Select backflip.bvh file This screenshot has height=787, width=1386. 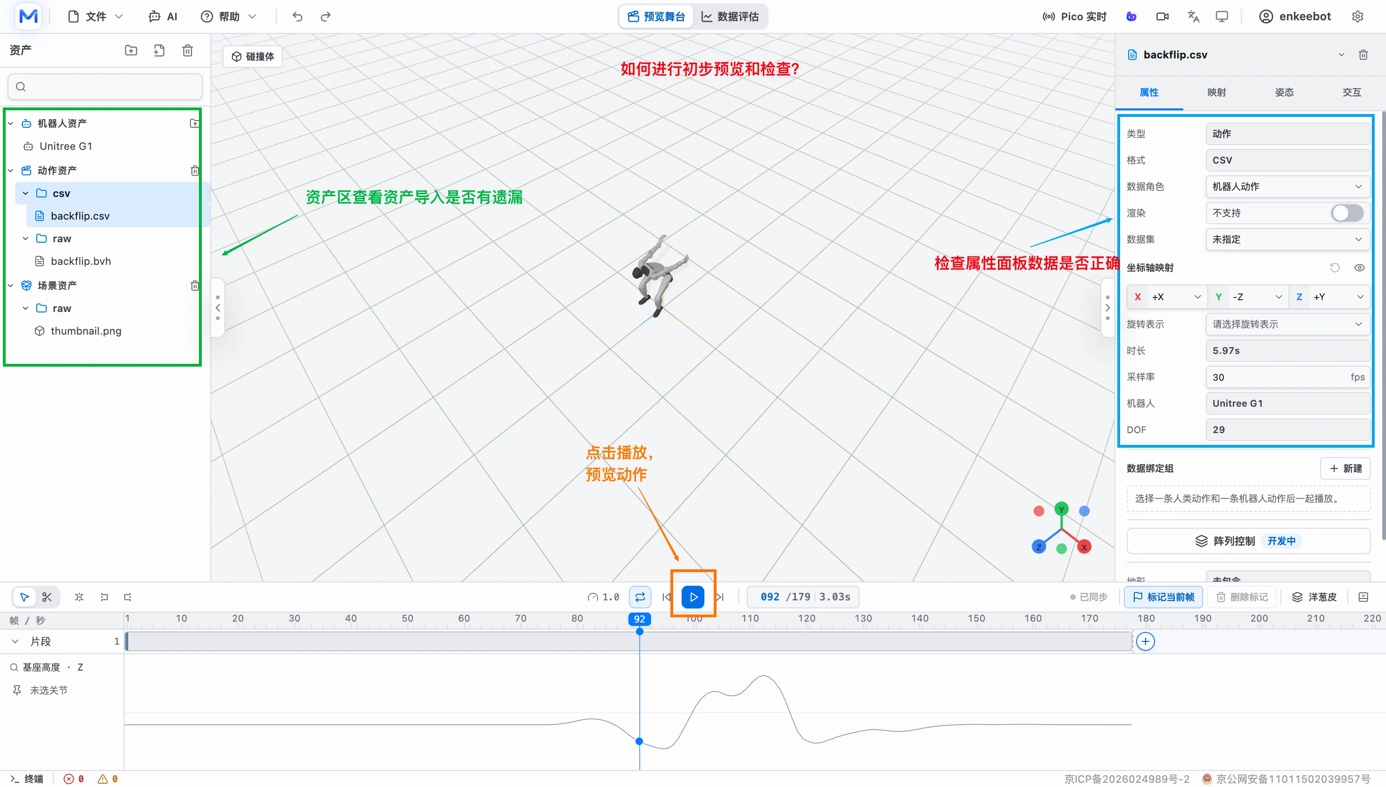click(81, 261)
